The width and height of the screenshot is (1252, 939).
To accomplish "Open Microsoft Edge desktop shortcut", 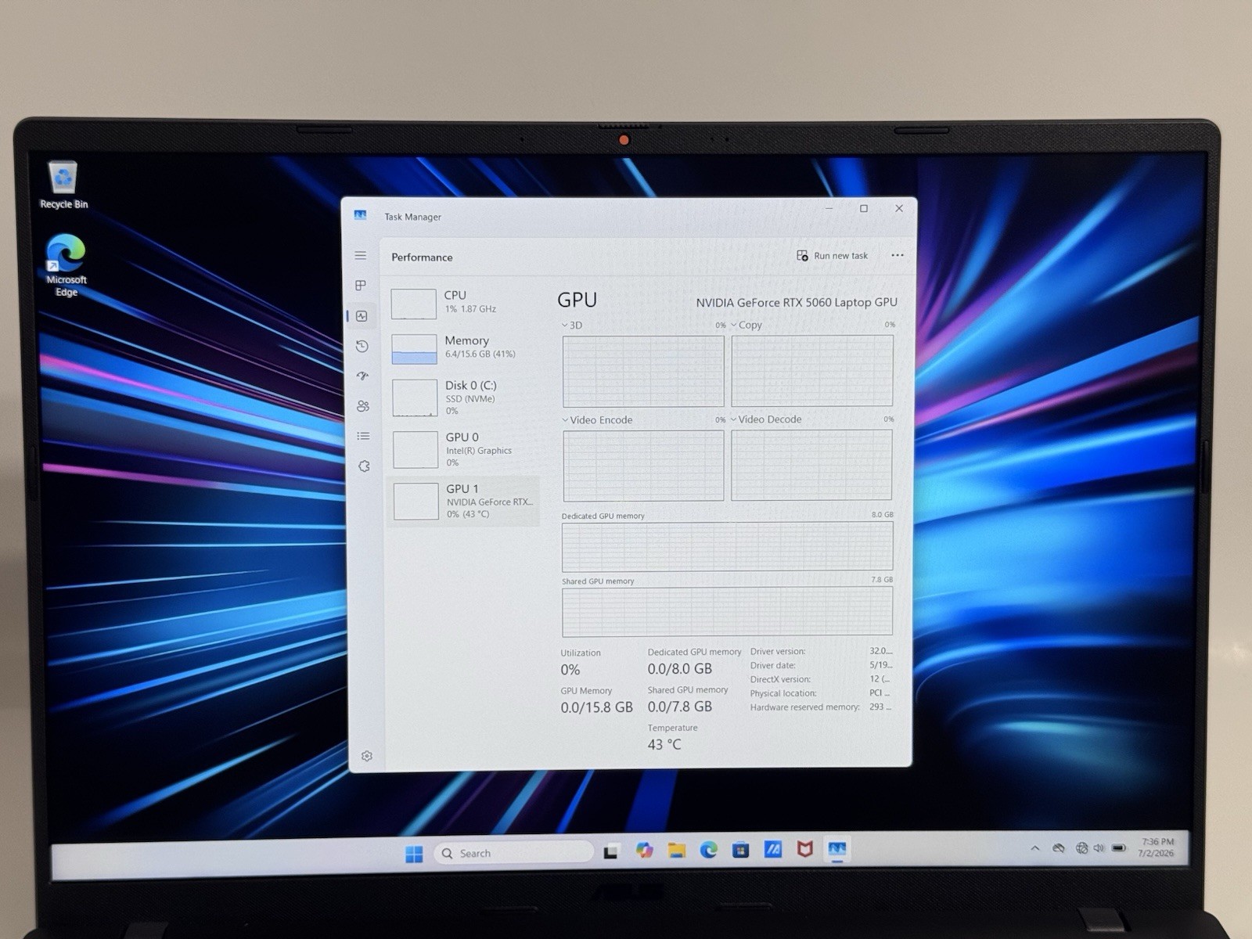I will (66, 265).
